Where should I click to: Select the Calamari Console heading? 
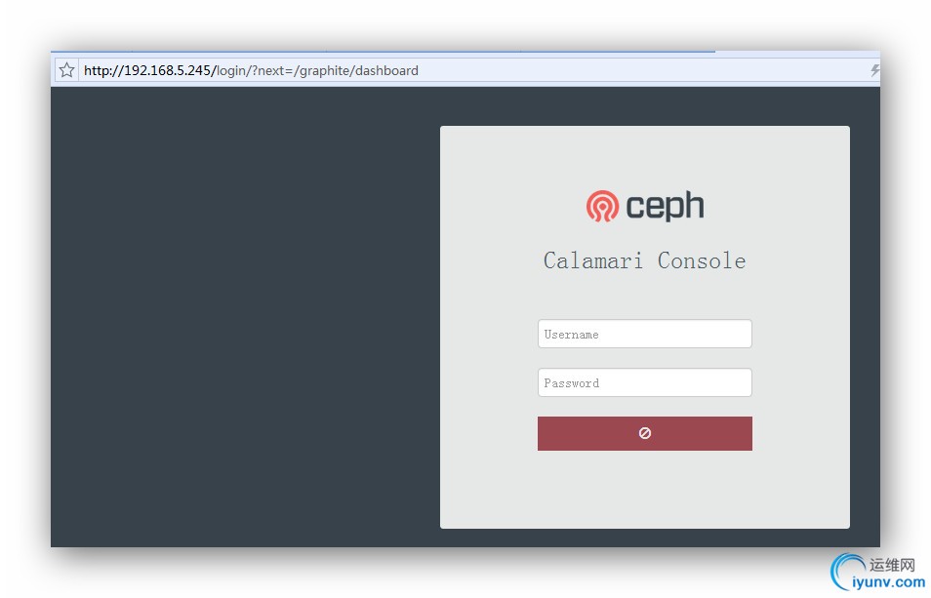645,261
